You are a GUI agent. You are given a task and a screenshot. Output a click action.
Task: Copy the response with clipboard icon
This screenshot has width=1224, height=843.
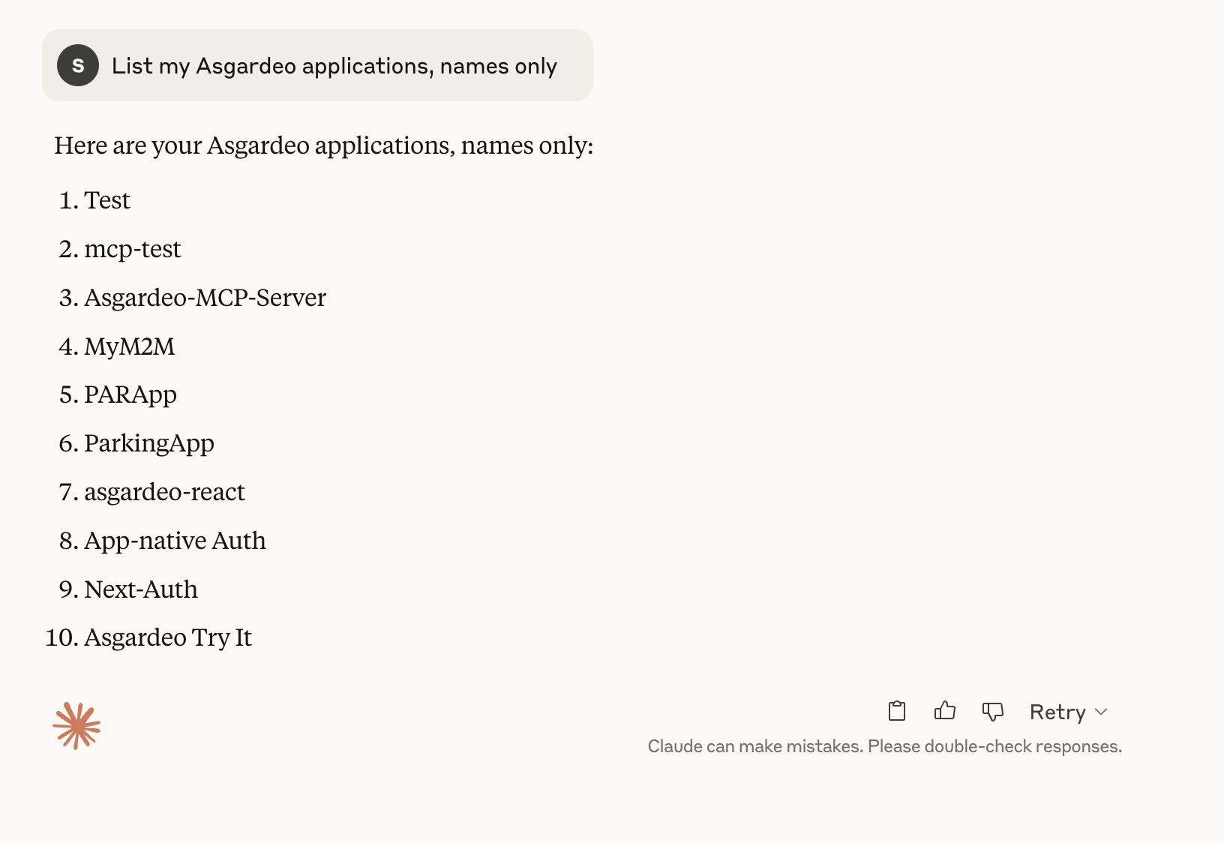pyautogui.click(x=897, y=711)
